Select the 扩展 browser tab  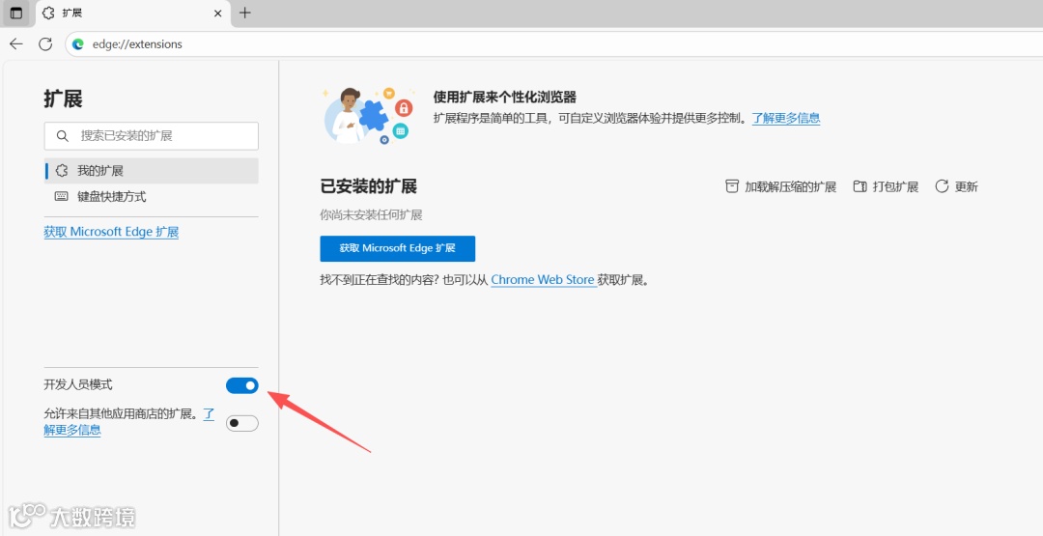click(x=131, y=14)
